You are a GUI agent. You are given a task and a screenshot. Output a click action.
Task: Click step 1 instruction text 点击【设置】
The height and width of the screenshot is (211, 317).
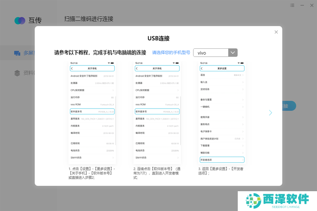[x=92, y=173]
